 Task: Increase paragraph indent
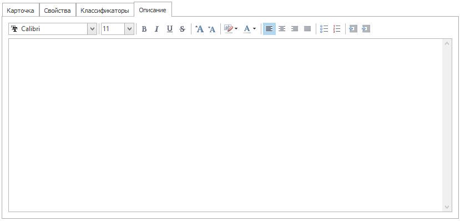(x=366, y=29)
